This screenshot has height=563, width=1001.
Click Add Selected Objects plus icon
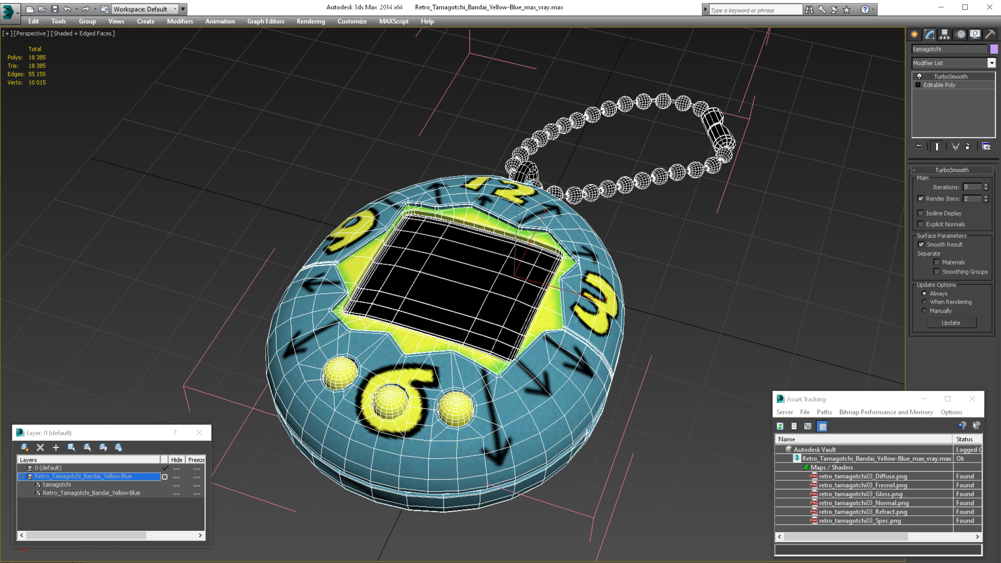[x=56, y=447]
